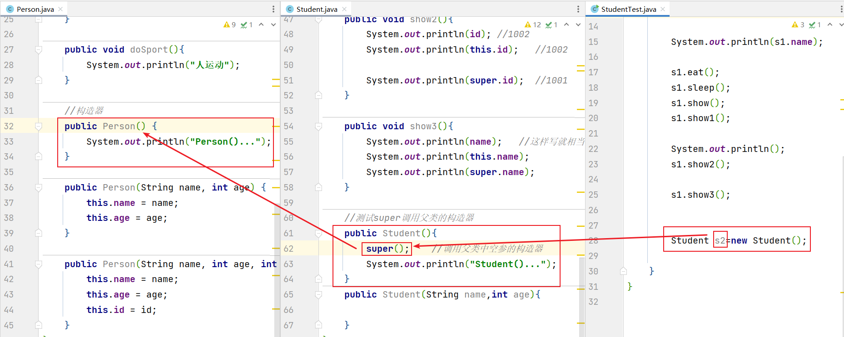
Task: Click fold end marker at Student.java line 52
Action: [x=318, y=95]
